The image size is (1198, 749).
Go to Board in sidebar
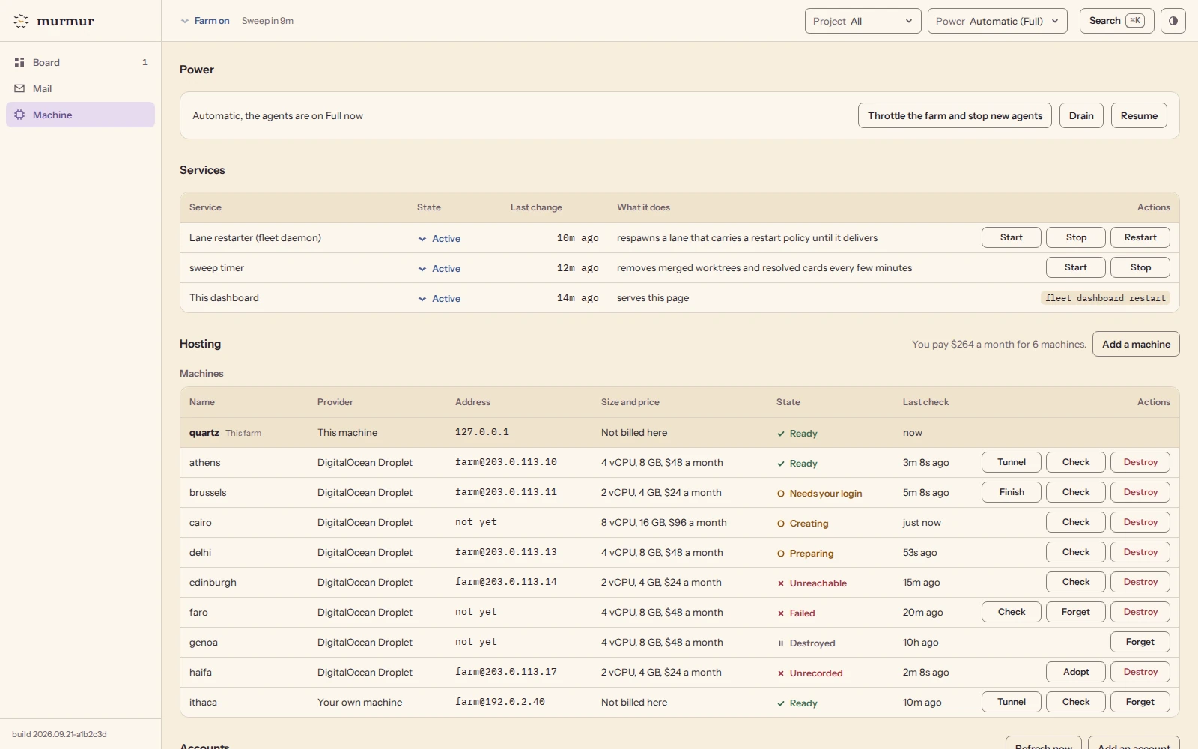pyautogui.click(x=80, y=62)
